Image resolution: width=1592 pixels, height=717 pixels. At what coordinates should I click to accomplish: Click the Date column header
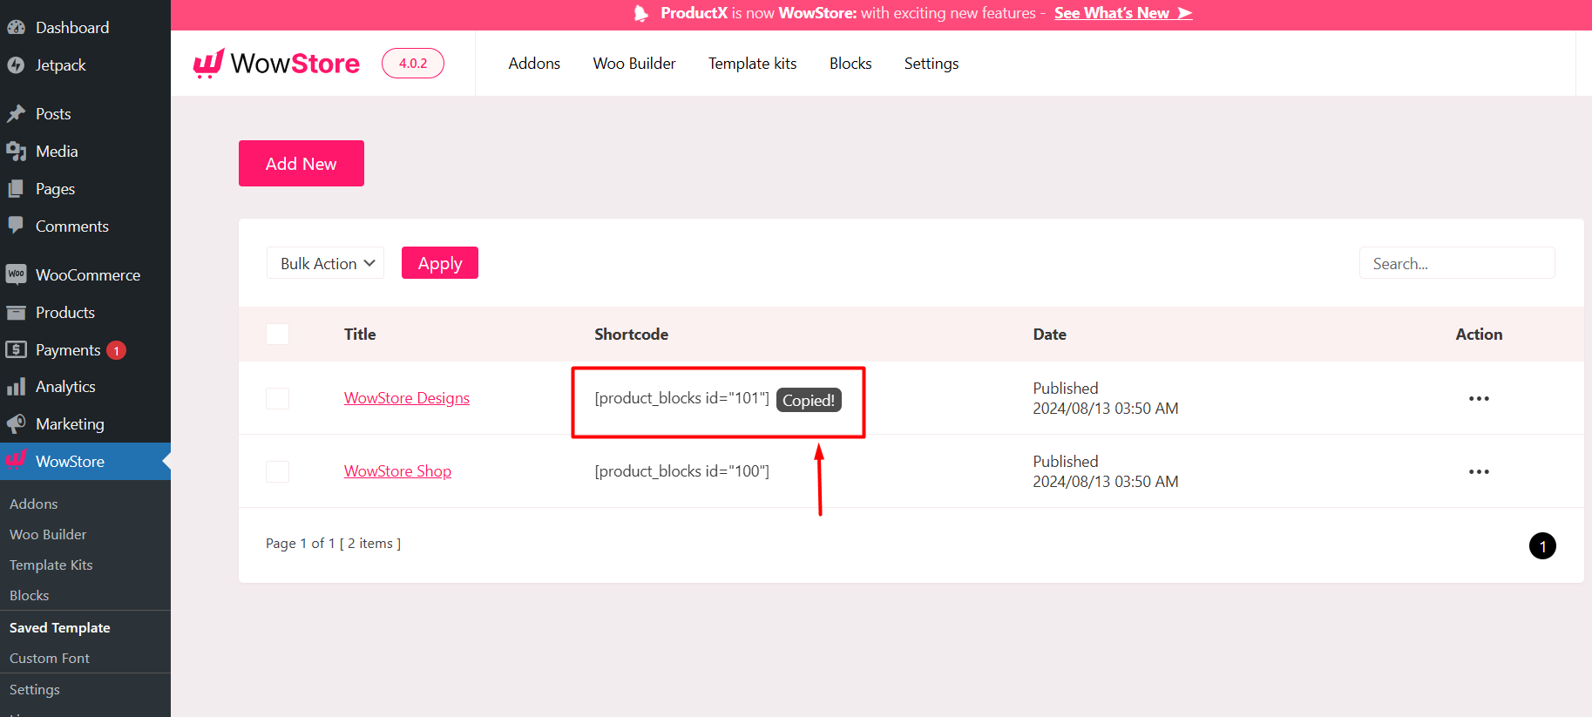[1049, 334]
